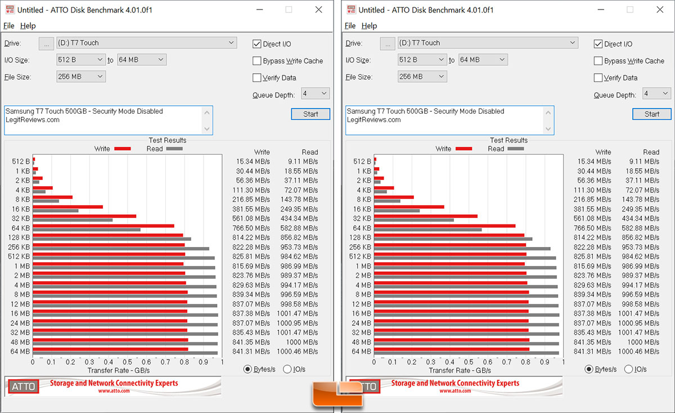The image size is (675, 413).
Task: Click the 48 MB row label in right window chart
Action: tap(362, 342)
